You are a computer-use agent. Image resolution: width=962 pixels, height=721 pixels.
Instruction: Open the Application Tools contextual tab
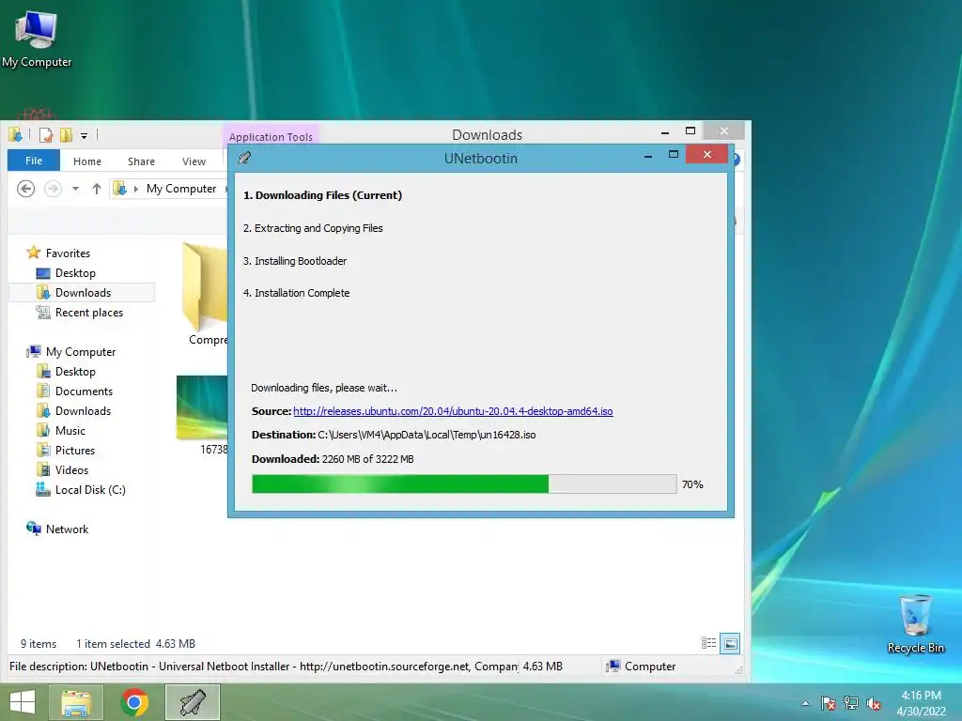coord(271,137)
